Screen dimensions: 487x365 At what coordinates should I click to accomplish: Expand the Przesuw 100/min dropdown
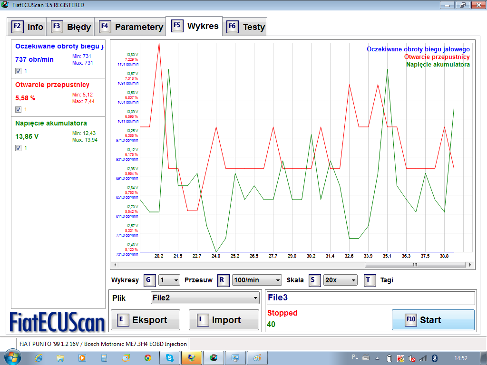tap(256, 280)
